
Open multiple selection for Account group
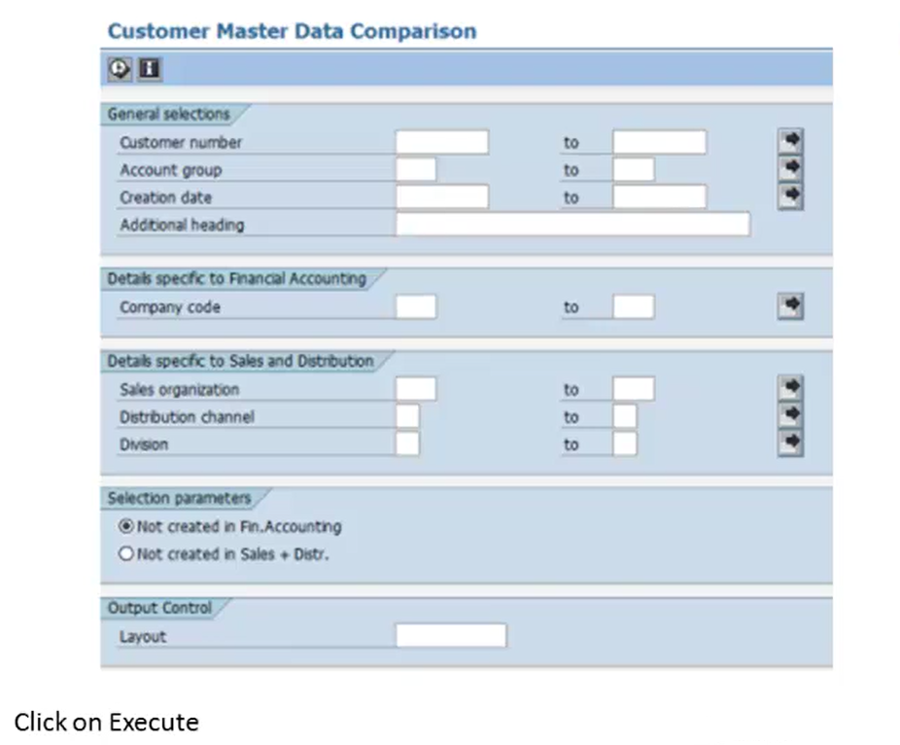790,168
